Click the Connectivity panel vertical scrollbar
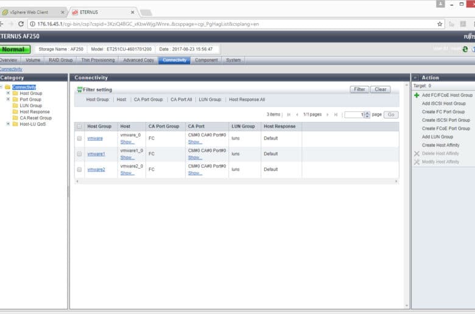This screenshot has width=475, height=314. [x=407, y=195]
